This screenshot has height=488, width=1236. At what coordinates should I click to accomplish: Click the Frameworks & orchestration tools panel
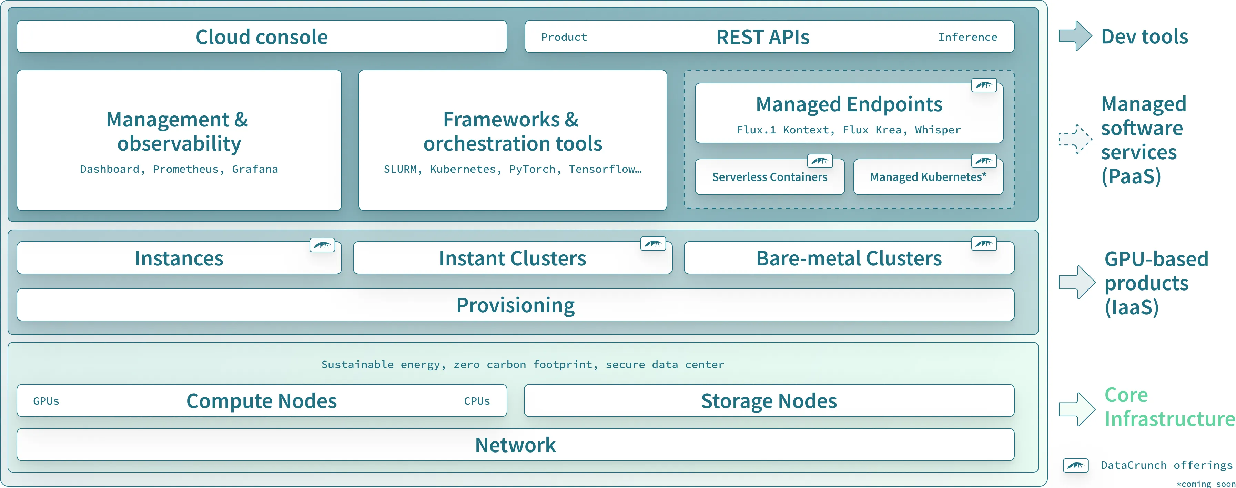pyautogui.click(x=513, y=140)
